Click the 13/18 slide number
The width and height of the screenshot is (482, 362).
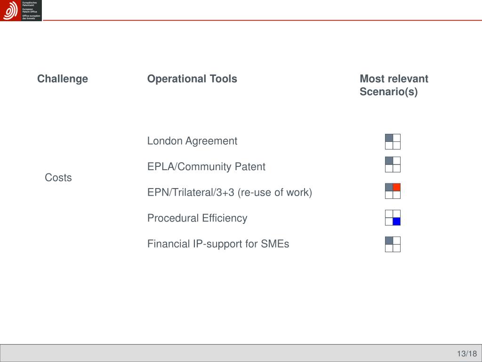click(x=467, y=354)
